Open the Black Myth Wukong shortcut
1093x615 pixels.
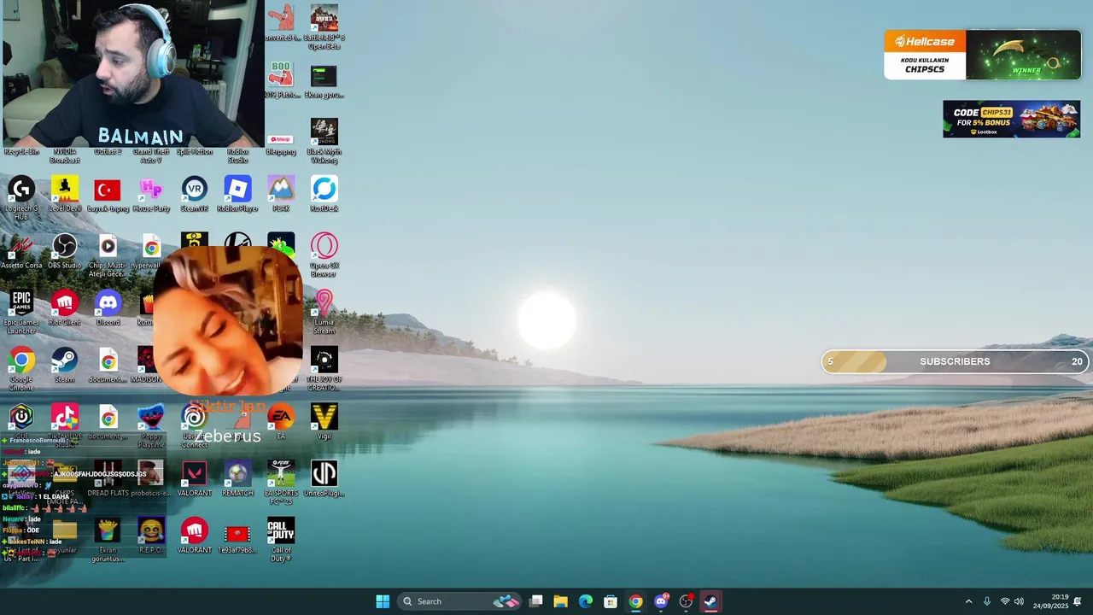click(x=324, y=141)
